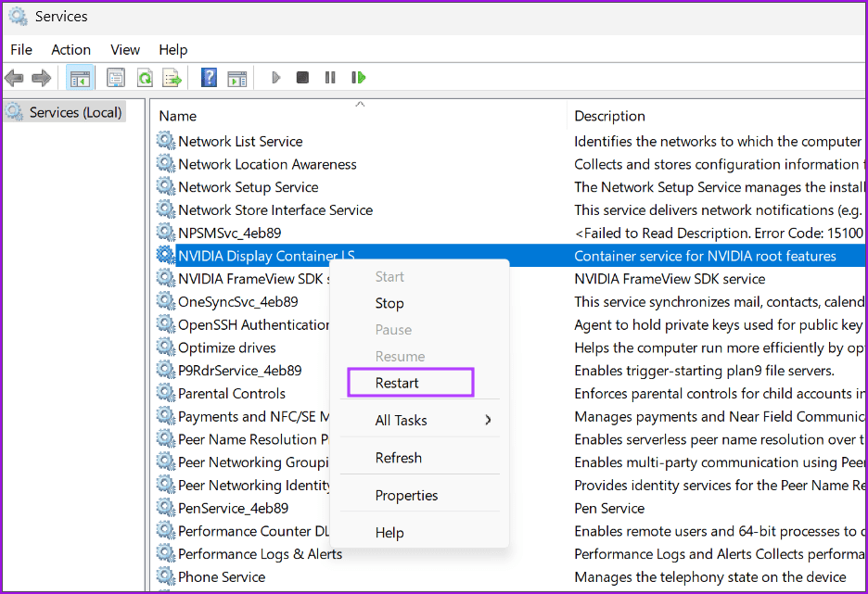Open the Action menu
Viewport: 868px width, 594px height.
coord(70,49)
